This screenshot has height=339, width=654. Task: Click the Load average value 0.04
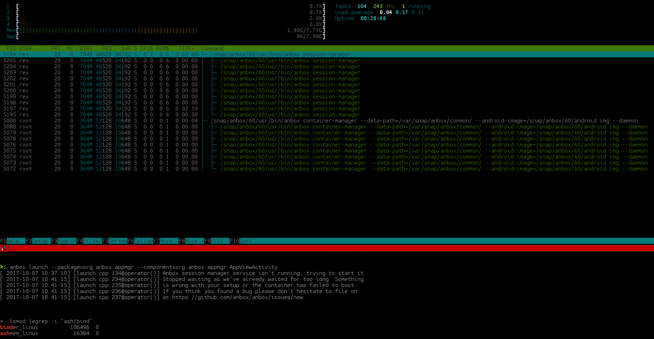(x=386, y=12)
